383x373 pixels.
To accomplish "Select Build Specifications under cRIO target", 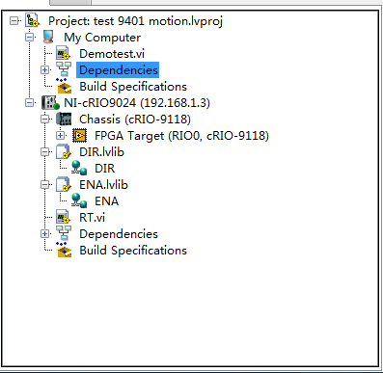I will [133, 251].
